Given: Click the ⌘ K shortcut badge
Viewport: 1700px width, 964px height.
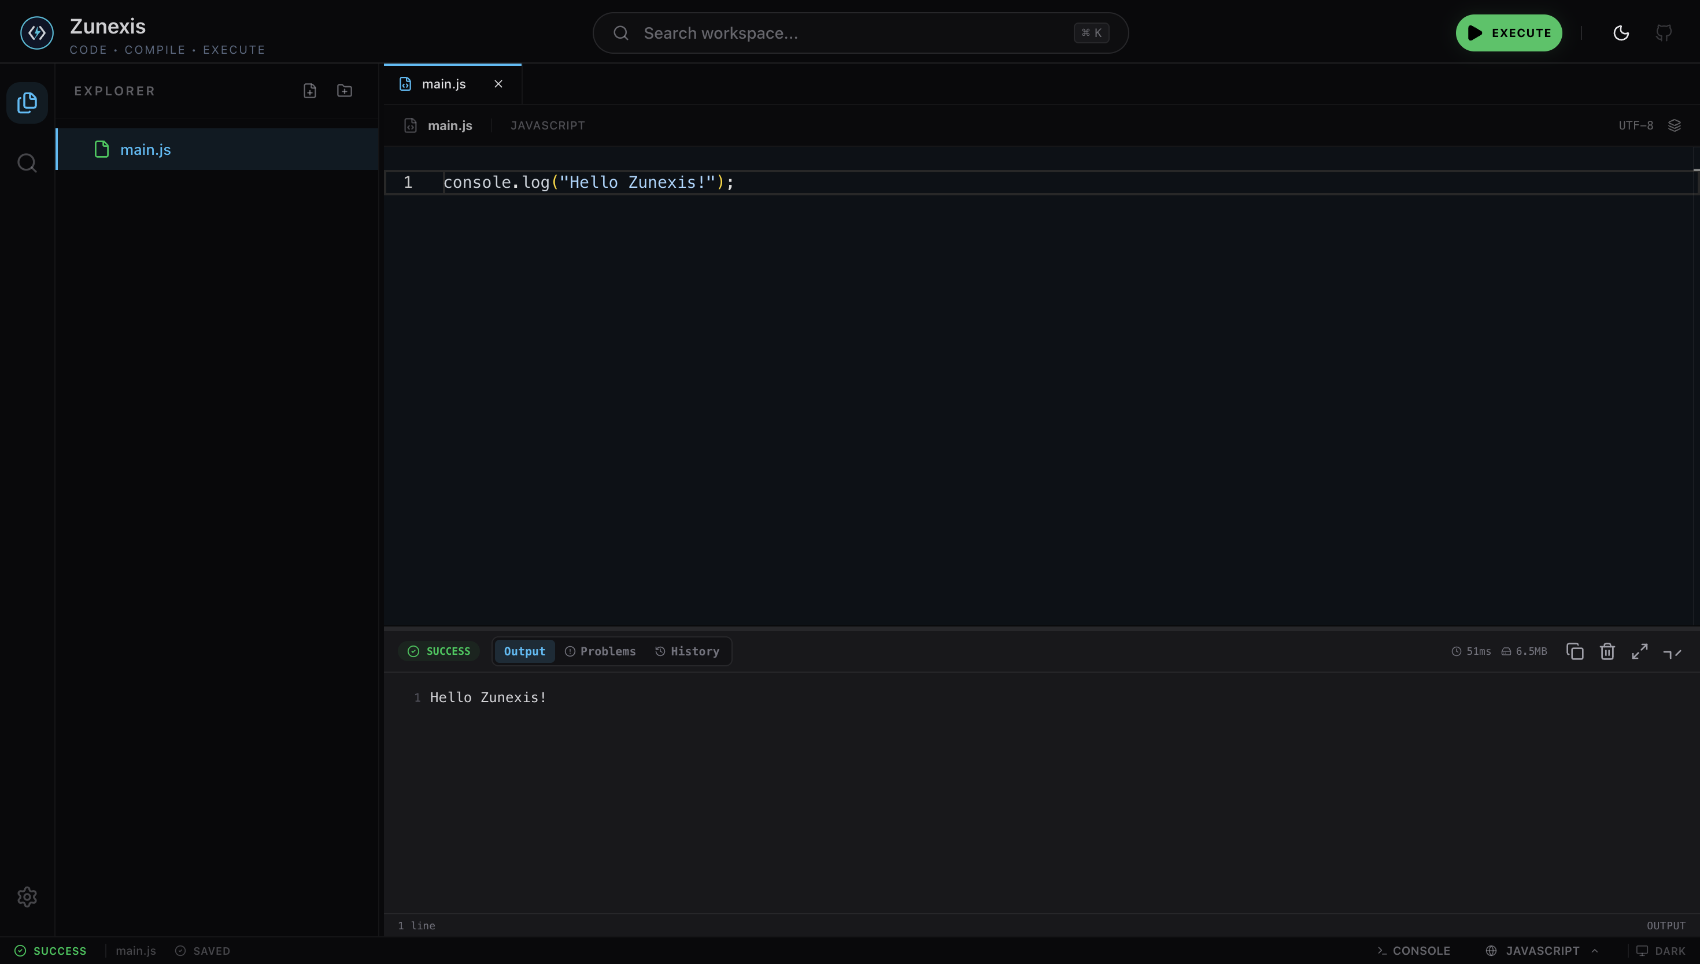Looking at the screenshot, I should tap(1091, 32).
